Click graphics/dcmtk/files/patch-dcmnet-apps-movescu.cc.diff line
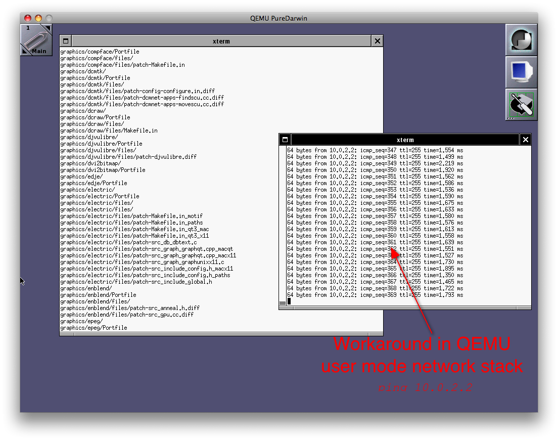This screenshot has height=440, width=558. (x=142, y=104)
